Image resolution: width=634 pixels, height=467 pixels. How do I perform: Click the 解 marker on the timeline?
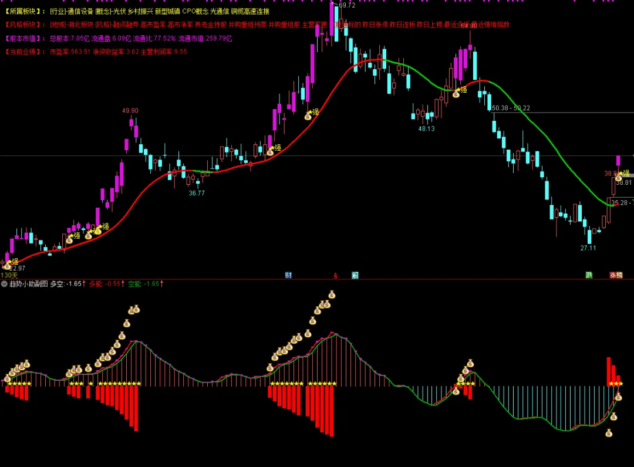(x=355, y=275)
